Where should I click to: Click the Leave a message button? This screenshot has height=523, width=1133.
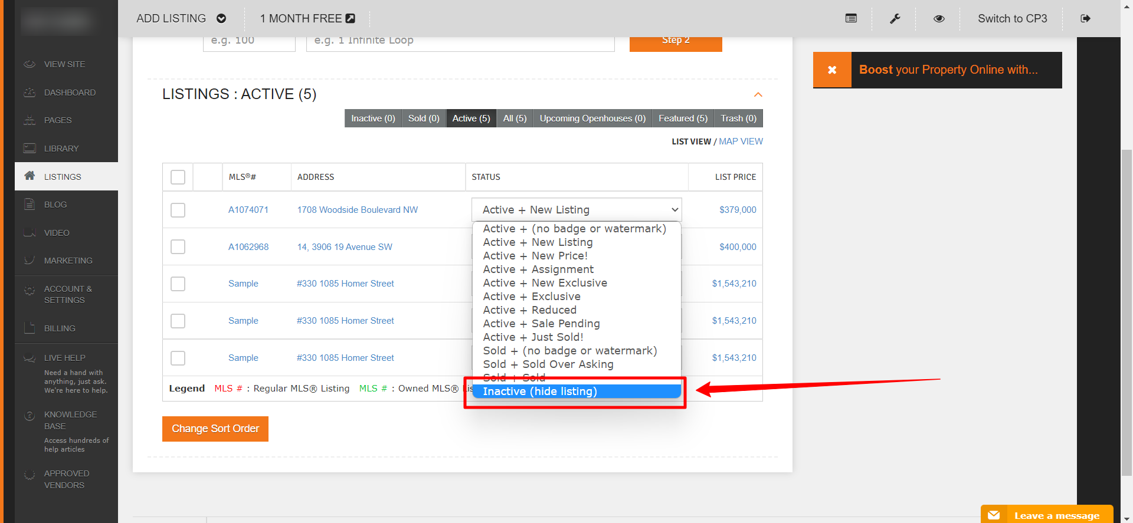click(1047, 514)
